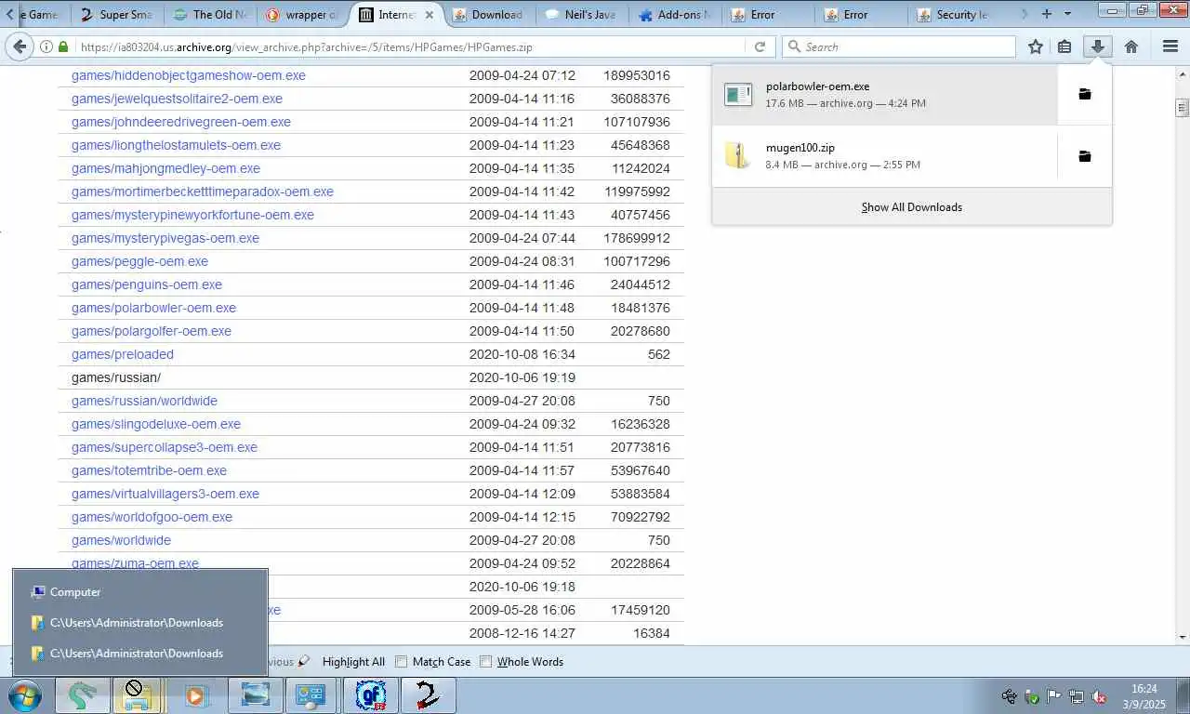Click the Search input field
The image size is (1190, 714).
tap(899, 46)
